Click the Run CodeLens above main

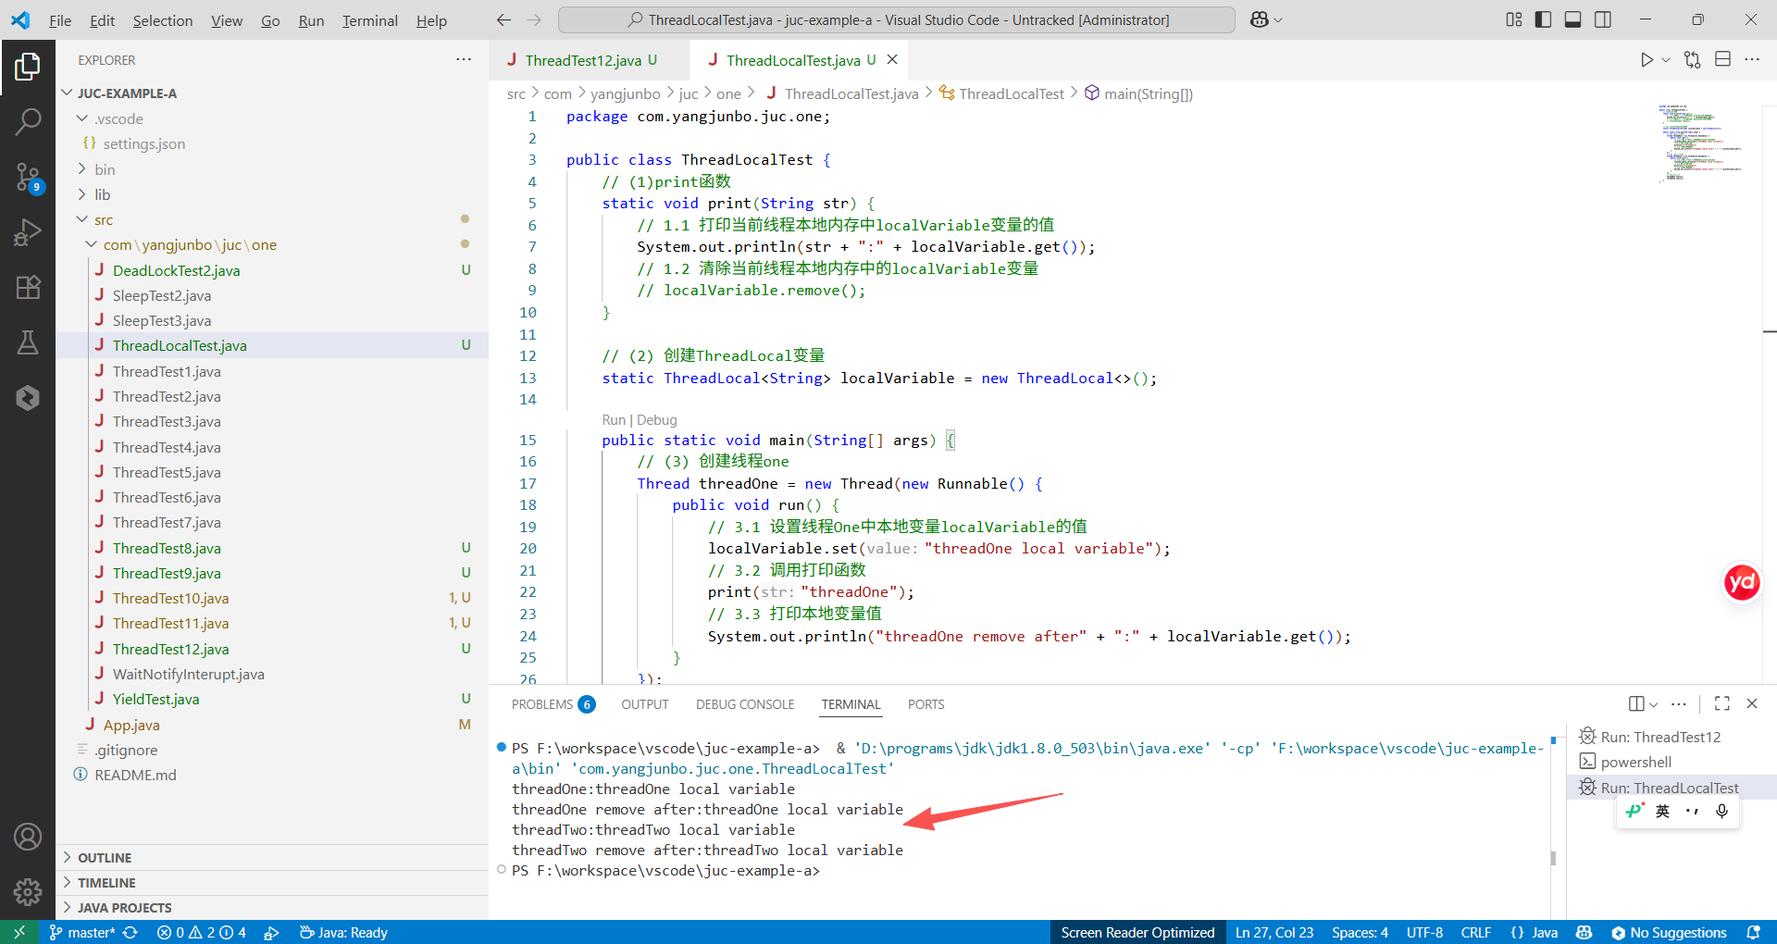click(x=614, y=420)
